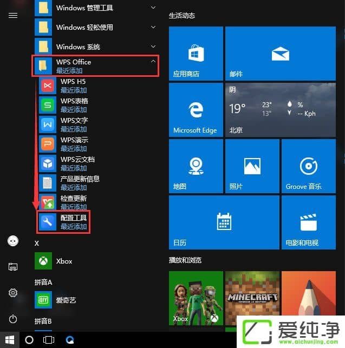
Task: Click the user account avatar
Action: (13, 241)
